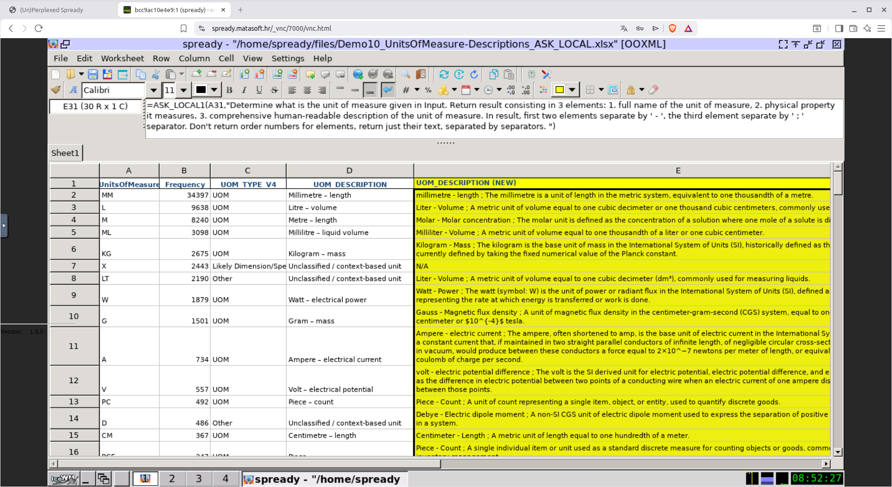Click the cell reference box showing E31
This screenshot has width=892, height=487.
(x=96, y=106)
